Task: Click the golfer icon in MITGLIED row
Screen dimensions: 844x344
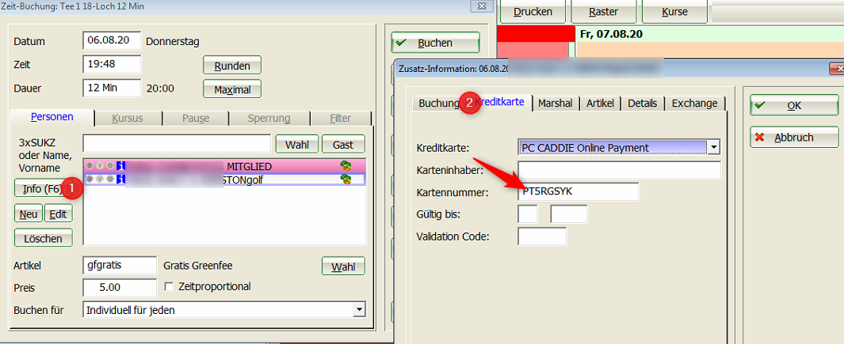Action: point(346,166)
